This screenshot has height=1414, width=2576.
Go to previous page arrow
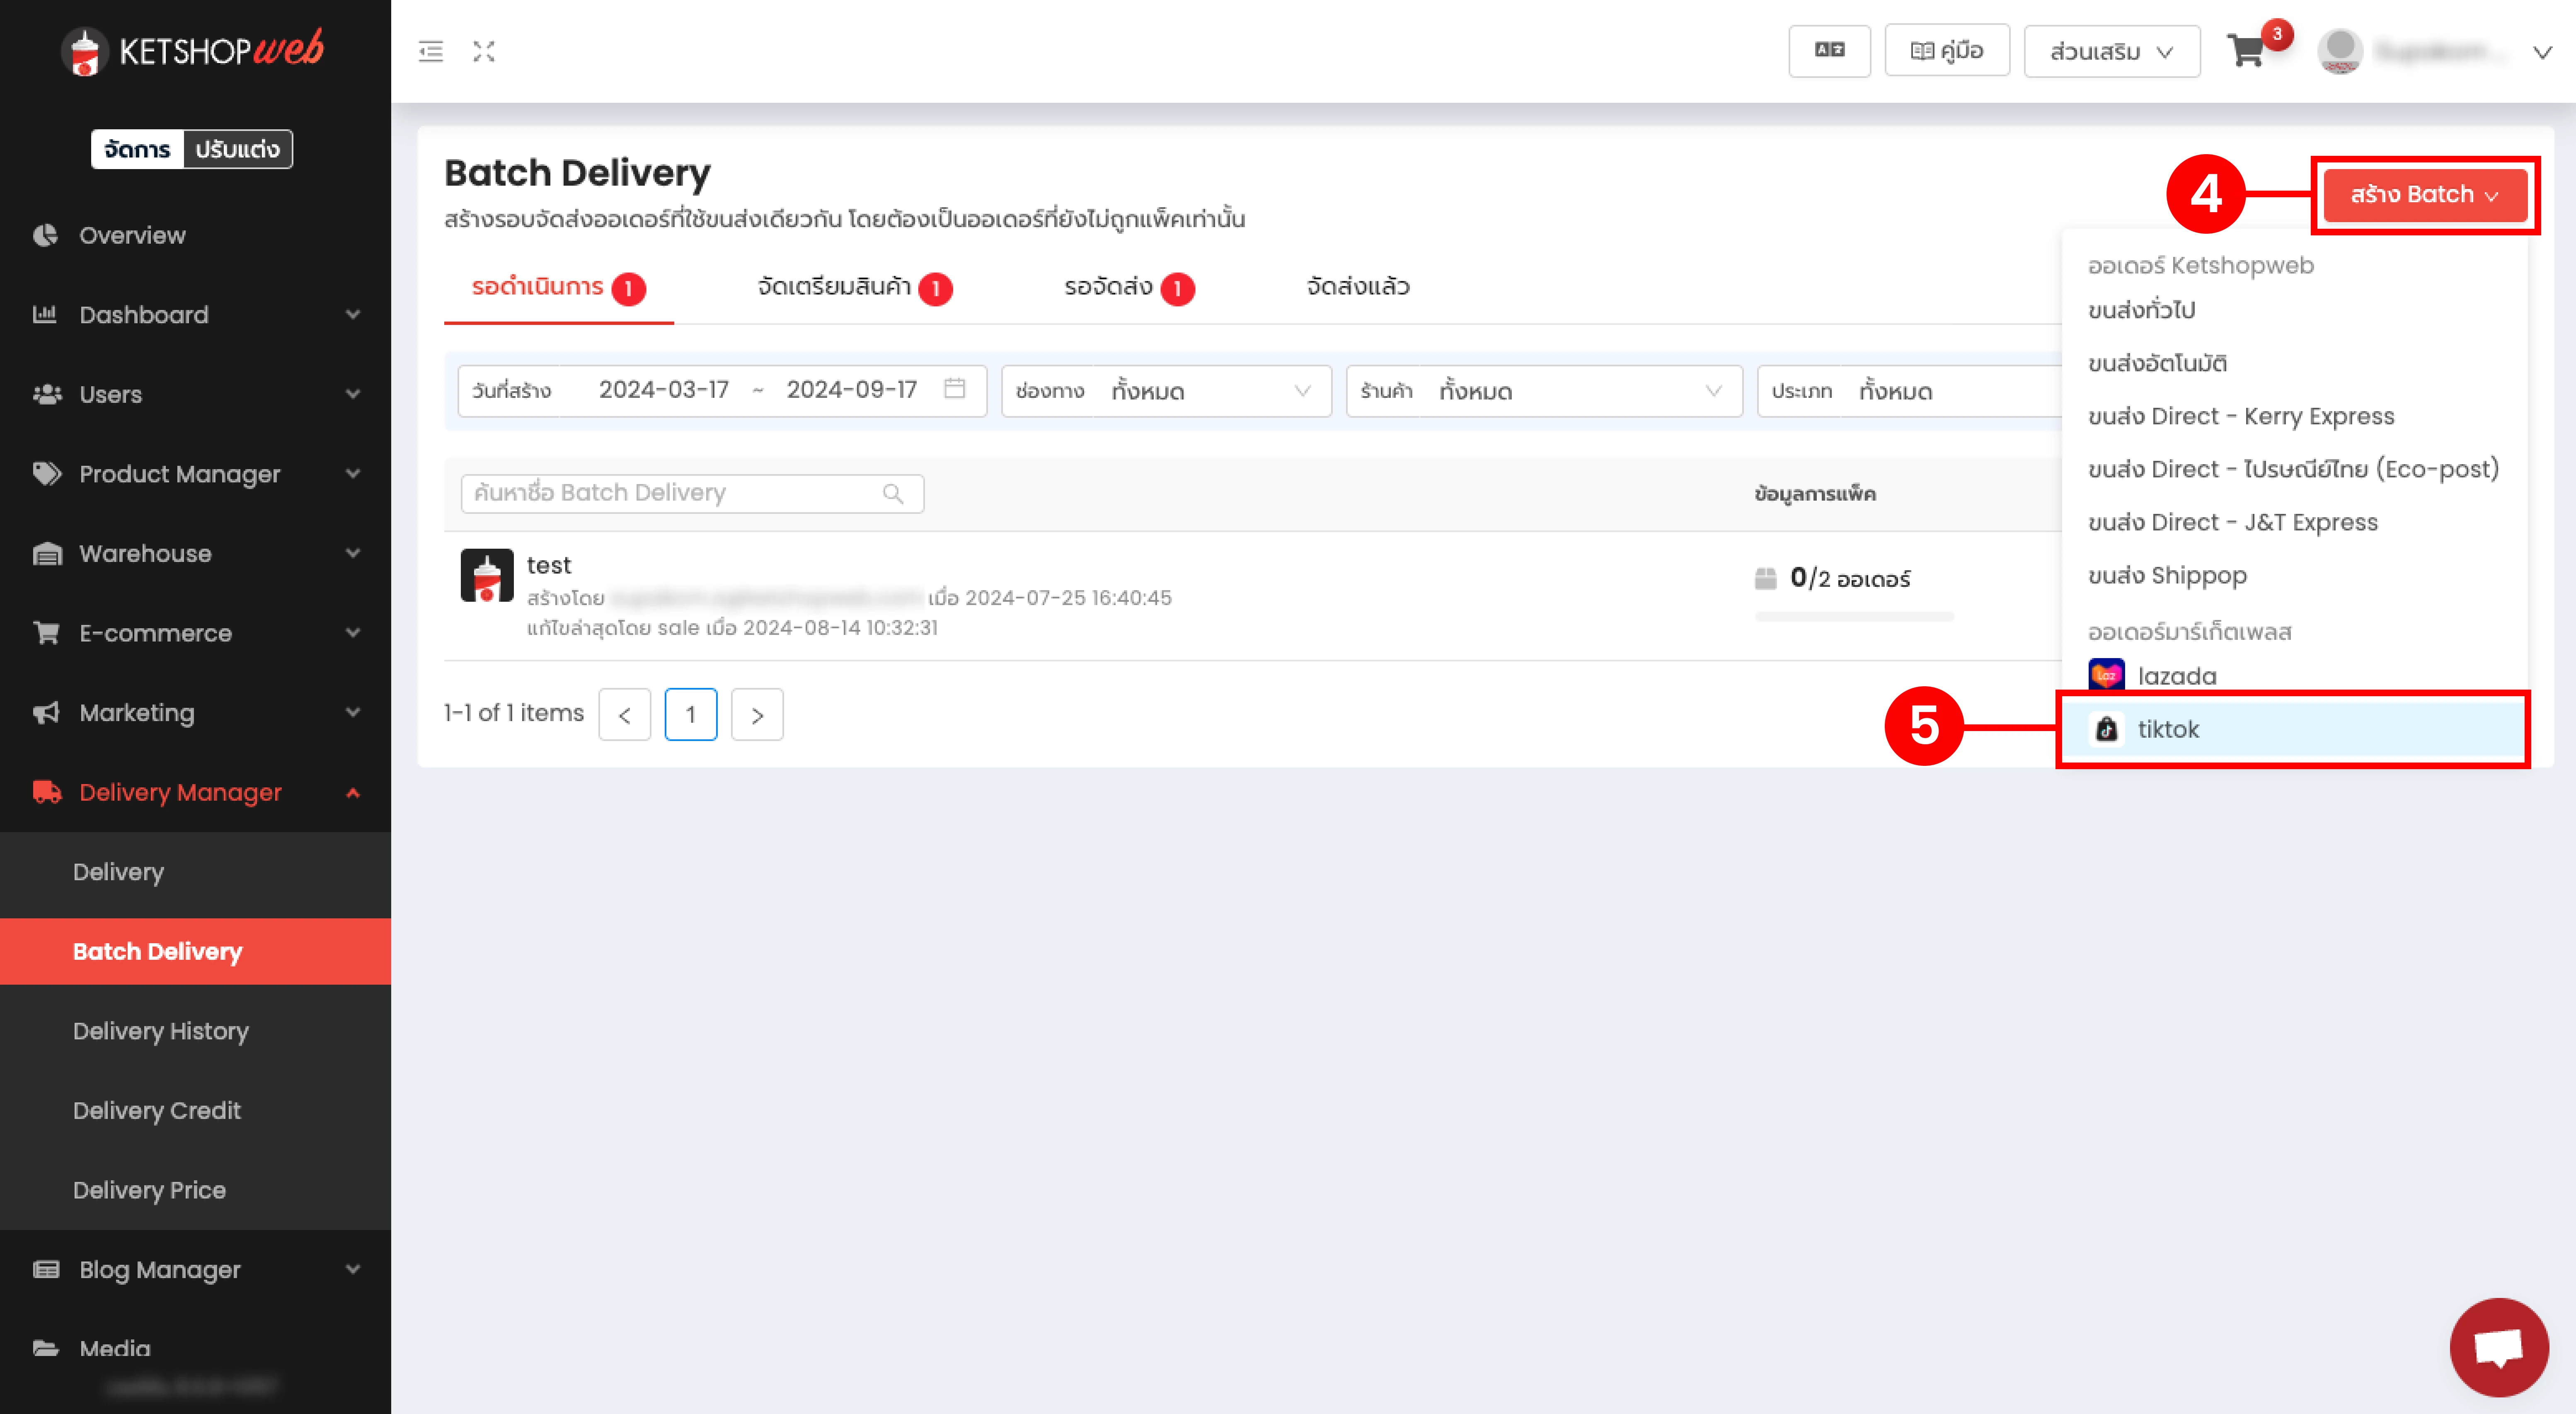(625, 714)
